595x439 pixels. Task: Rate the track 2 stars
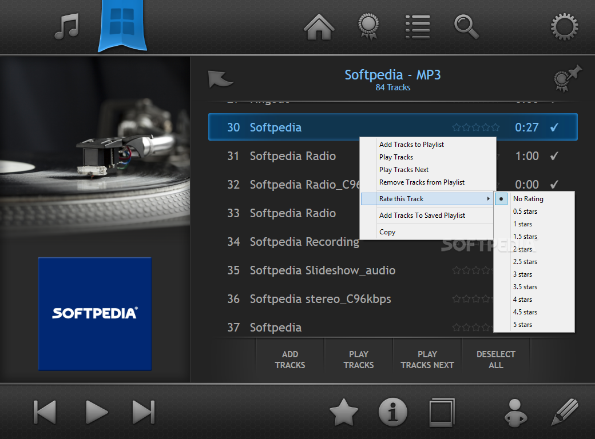(x=534, y=249)
